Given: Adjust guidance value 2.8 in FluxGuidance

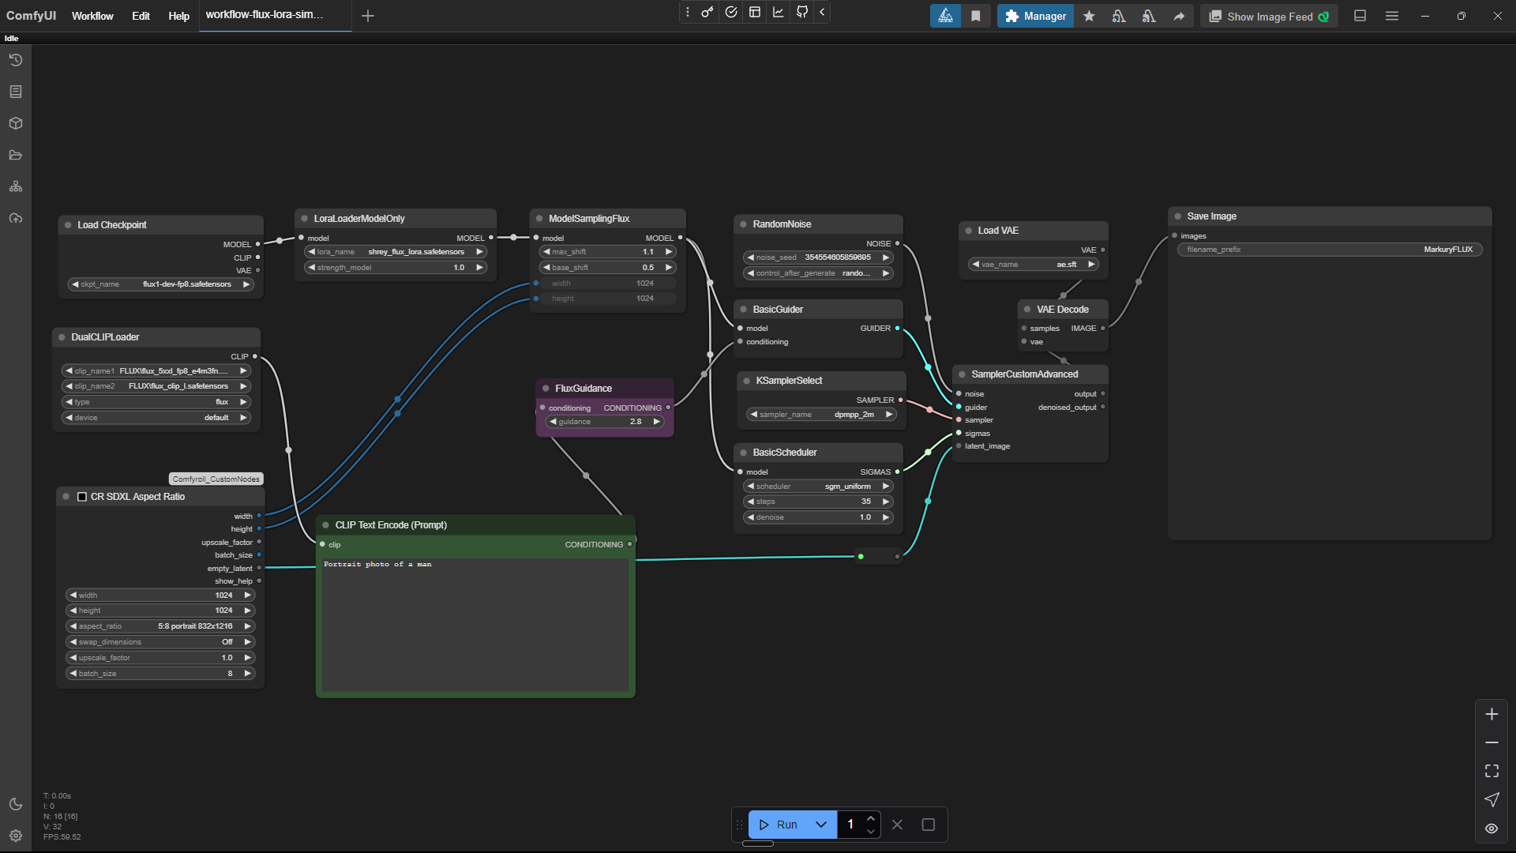Looking at the screenshot, I should [x=605, y=422].
